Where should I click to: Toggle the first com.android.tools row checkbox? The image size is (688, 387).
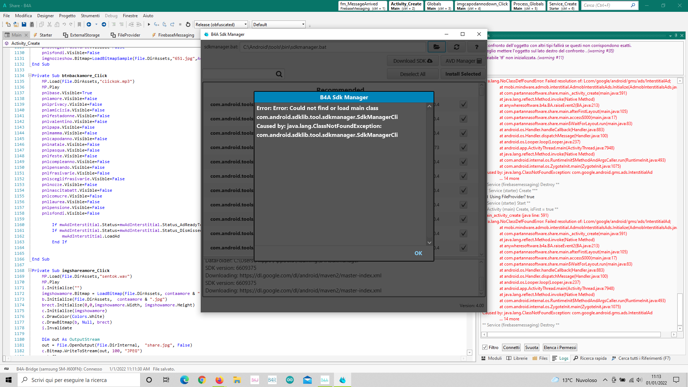coord(463,105)
